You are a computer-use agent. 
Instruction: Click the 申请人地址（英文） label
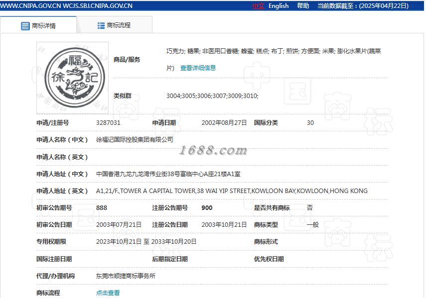[62, 191]
